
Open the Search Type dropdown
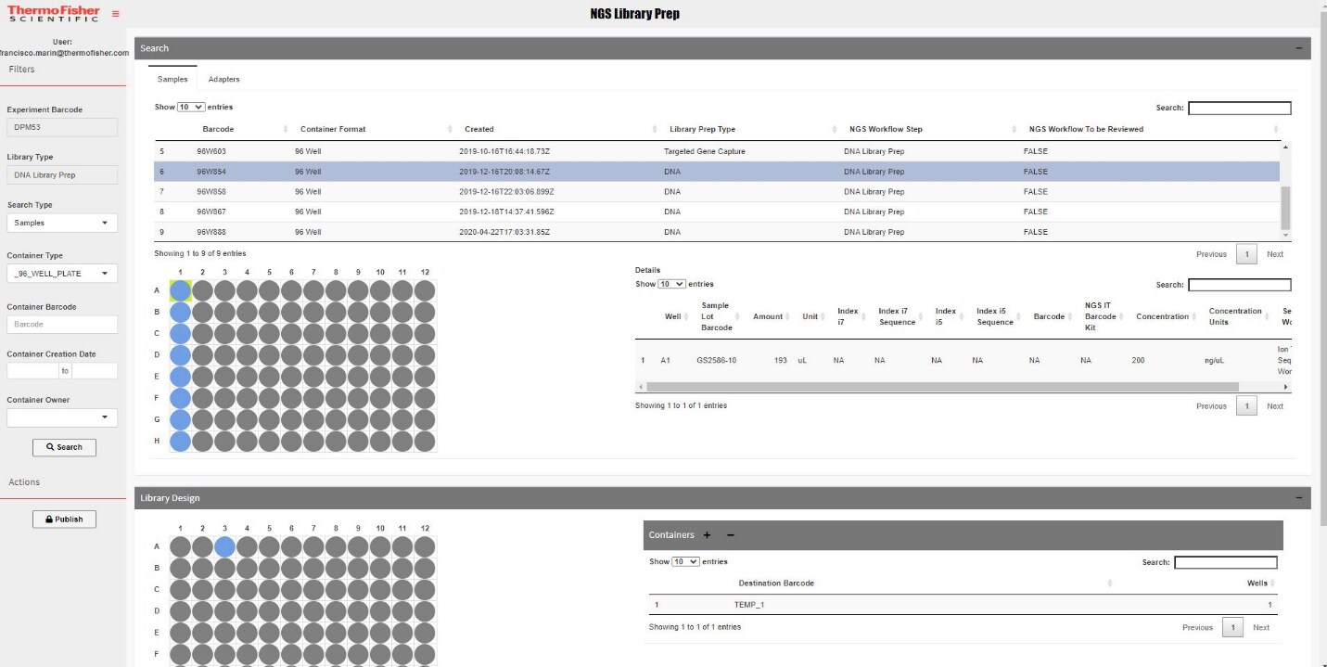[x=62, y=223]
